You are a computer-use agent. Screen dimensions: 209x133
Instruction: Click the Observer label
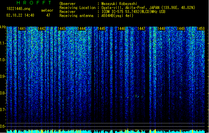pyautogui.click(x=67, y=4)
